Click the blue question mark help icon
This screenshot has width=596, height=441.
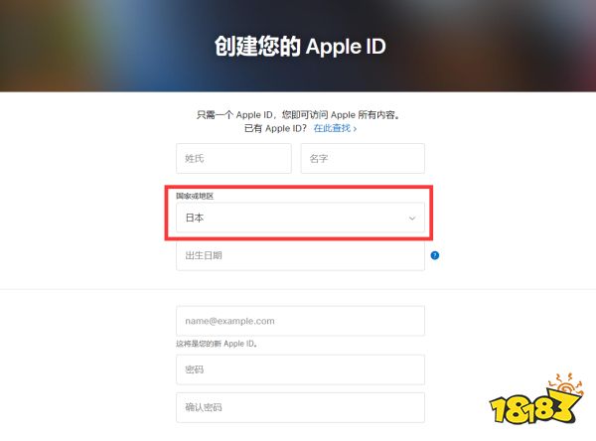click(x=435, y=255)
